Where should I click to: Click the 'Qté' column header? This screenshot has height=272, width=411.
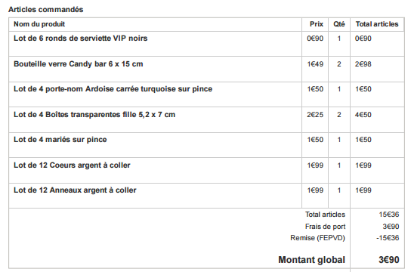pos(339,24)
